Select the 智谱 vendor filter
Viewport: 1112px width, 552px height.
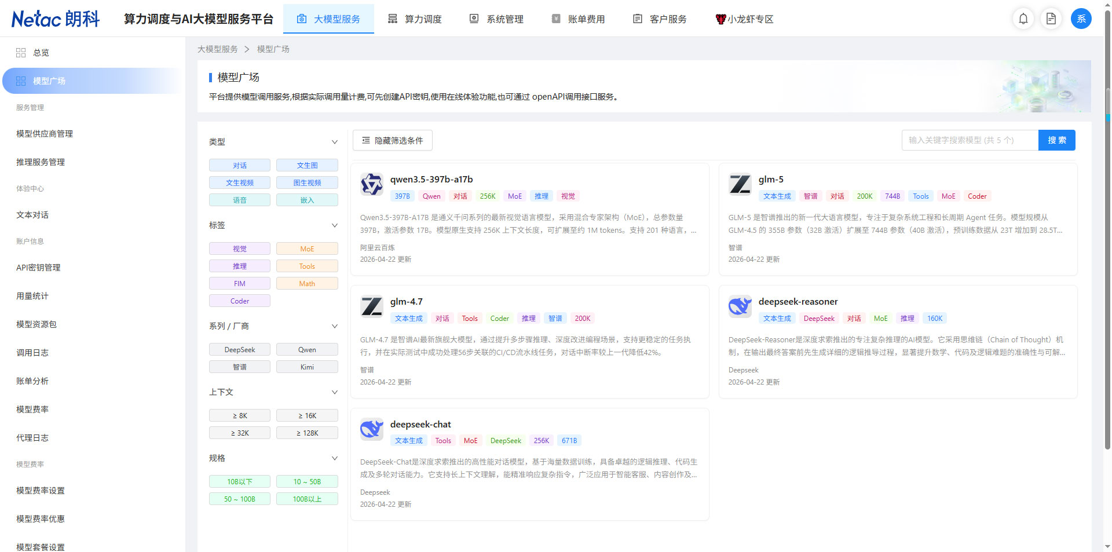coord(240,367)
